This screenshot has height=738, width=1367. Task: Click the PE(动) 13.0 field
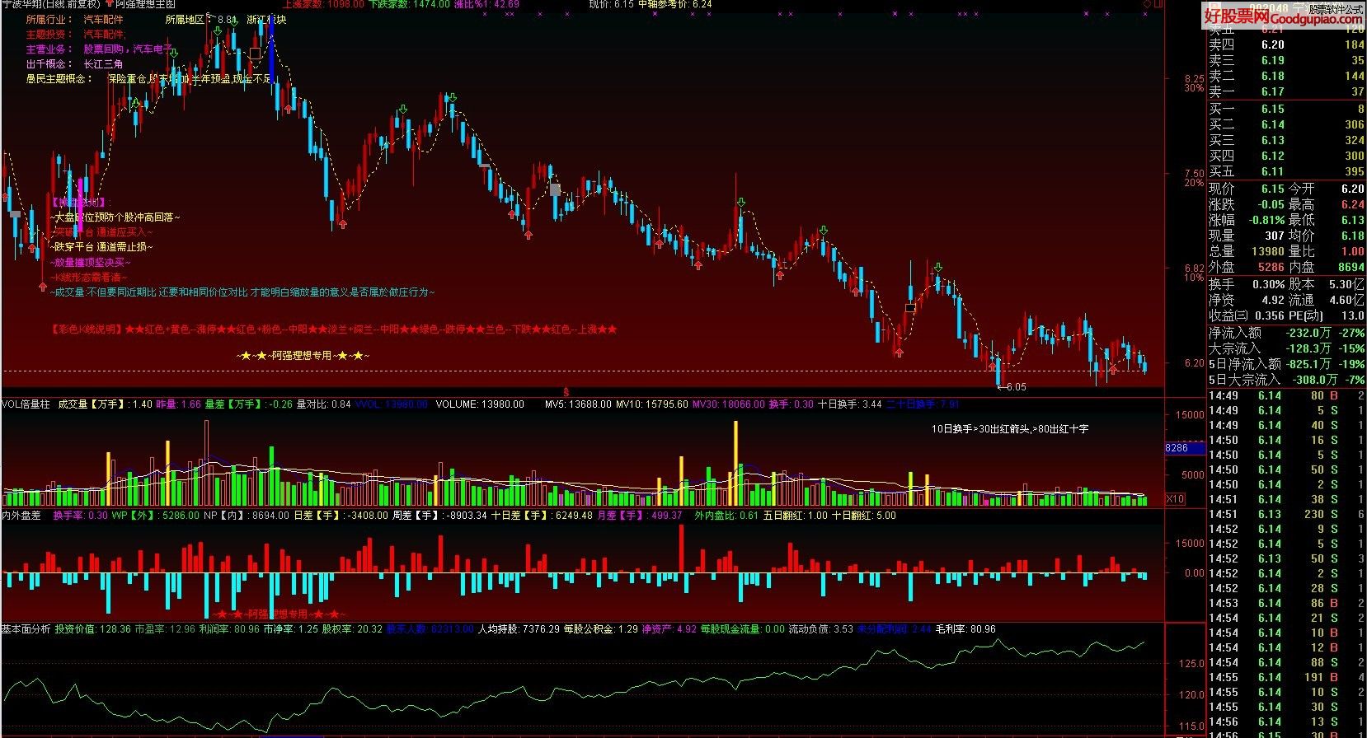tap(1327, 316)
